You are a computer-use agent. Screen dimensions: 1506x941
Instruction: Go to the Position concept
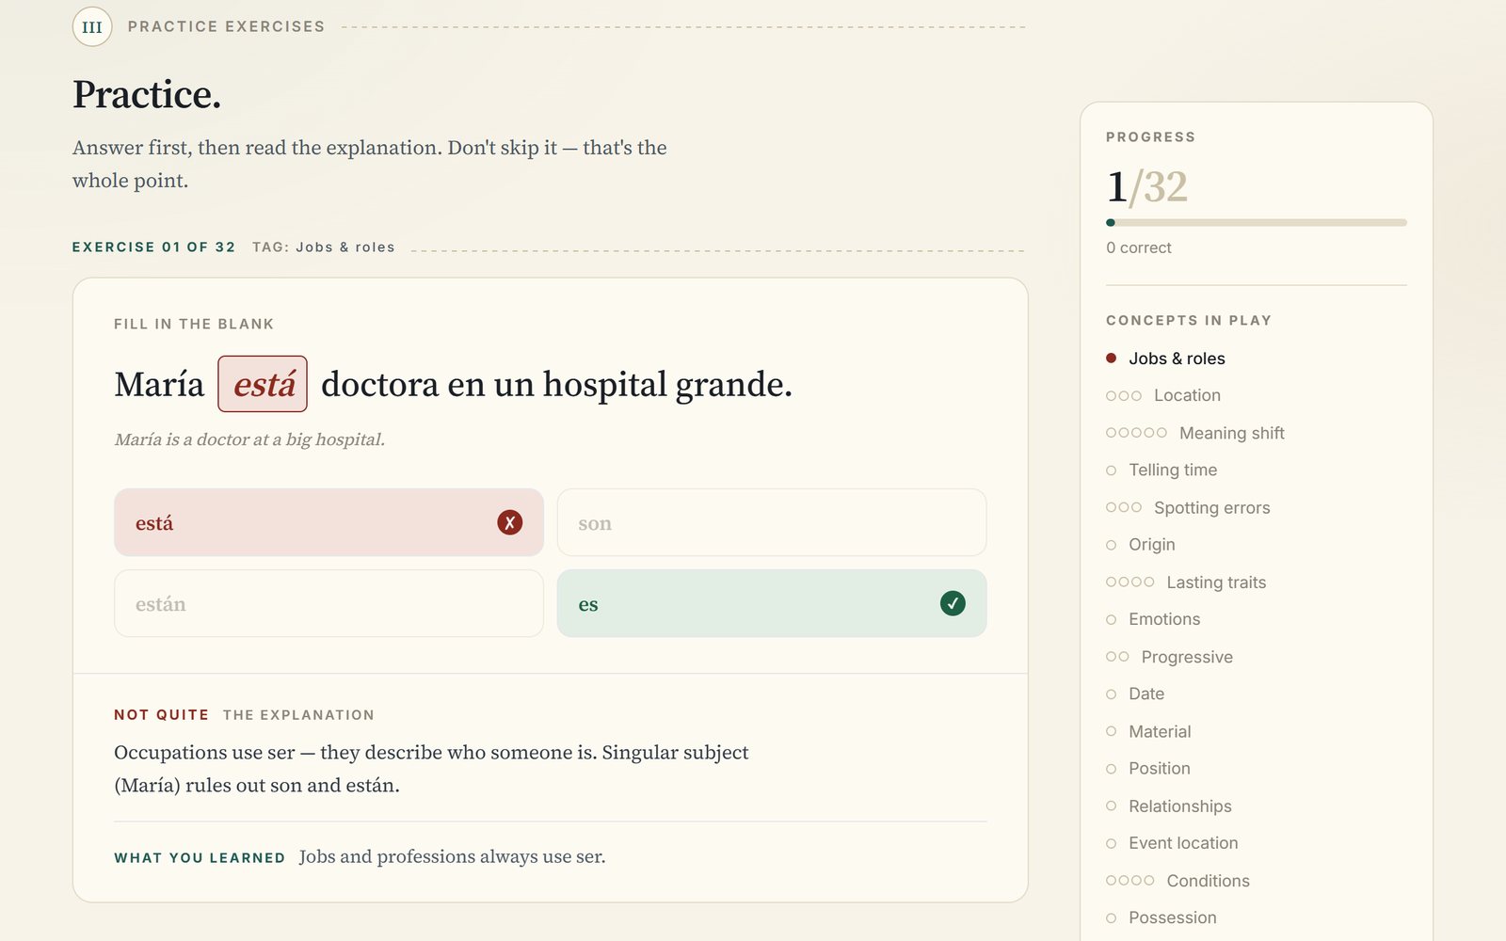pyautogui.click(x=1148, y=769)
